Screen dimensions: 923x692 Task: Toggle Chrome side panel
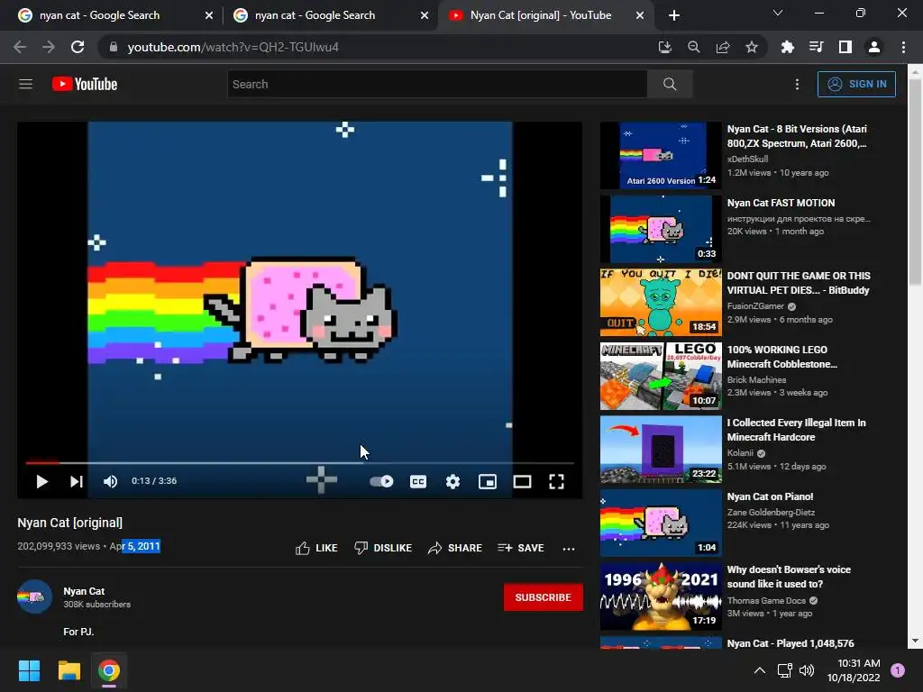(x=845, y=47)
